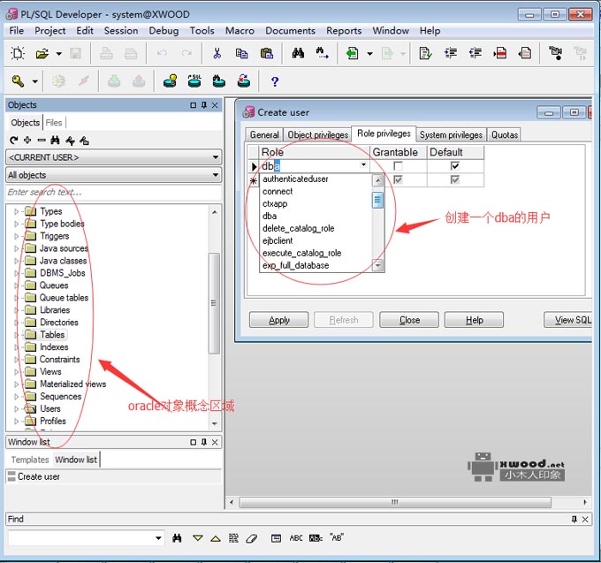Switch to the System privileges tab
Viewport: 601px width, 563px height.
click(x=451, y=135)
